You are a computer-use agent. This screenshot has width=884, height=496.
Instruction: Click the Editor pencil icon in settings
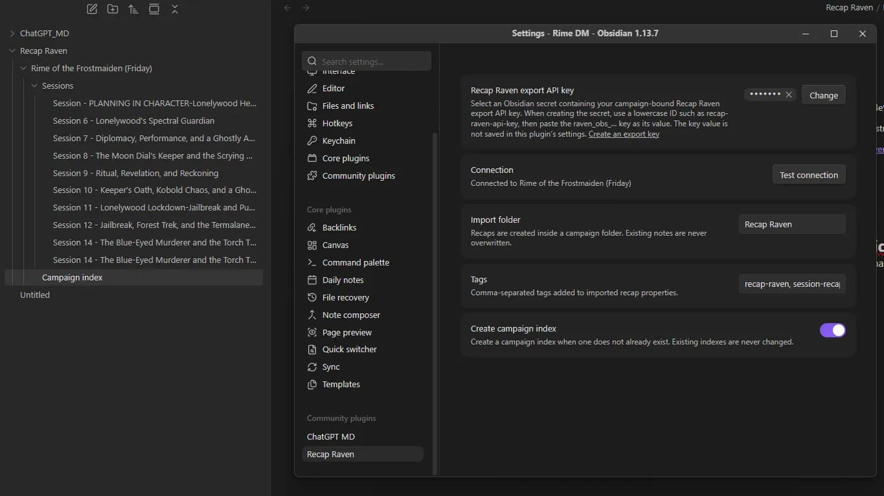(312, 89)
